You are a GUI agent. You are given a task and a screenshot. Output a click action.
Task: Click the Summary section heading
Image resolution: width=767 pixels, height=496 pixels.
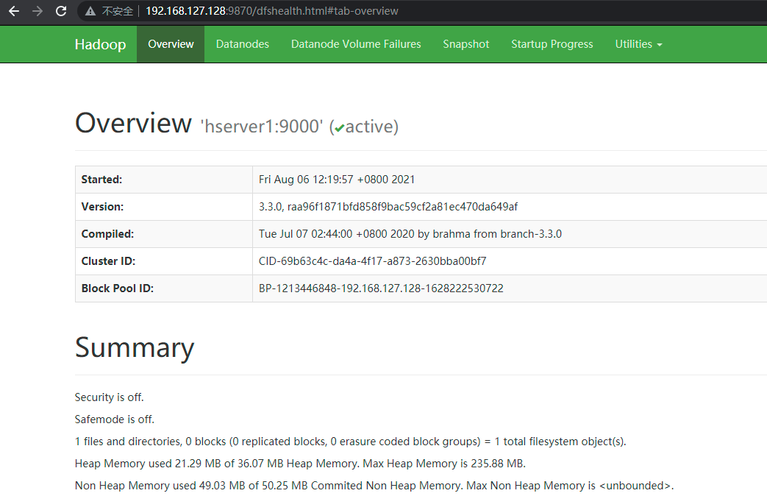tap(135, 347)
